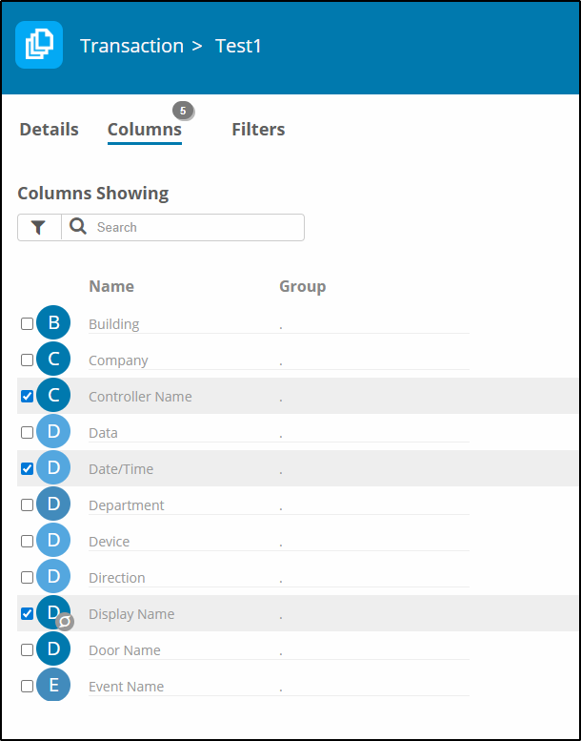Click the magnifier search icon

(x=78, y=227)
